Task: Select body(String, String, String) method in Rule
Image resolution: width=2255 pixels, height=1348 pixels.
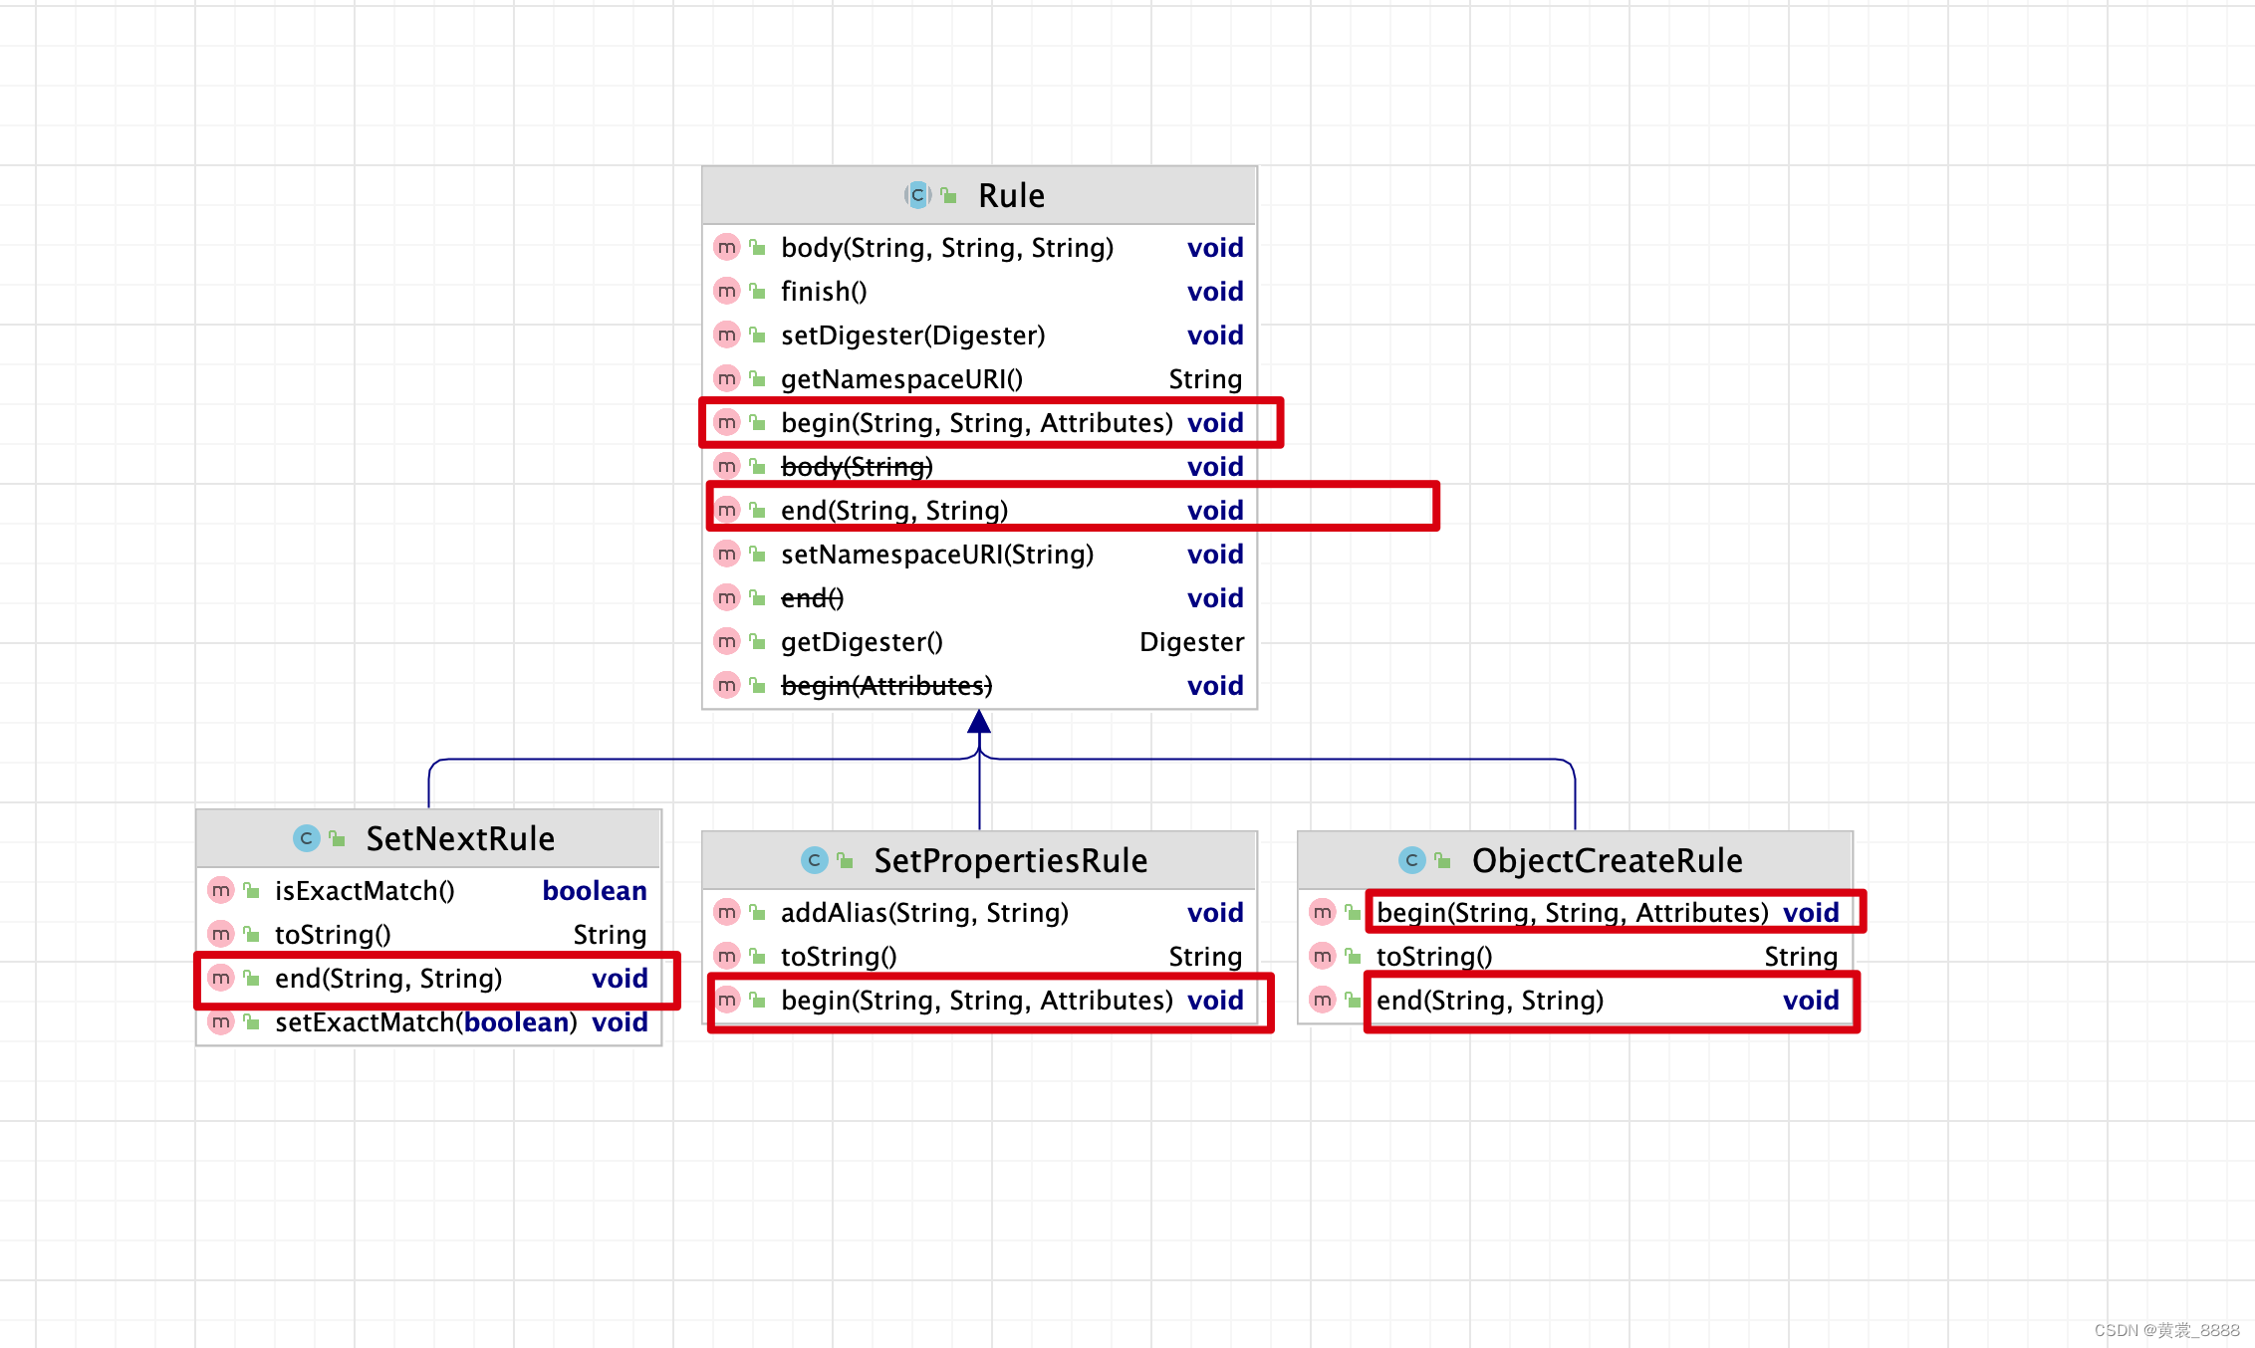Action: tap(980, 247)
